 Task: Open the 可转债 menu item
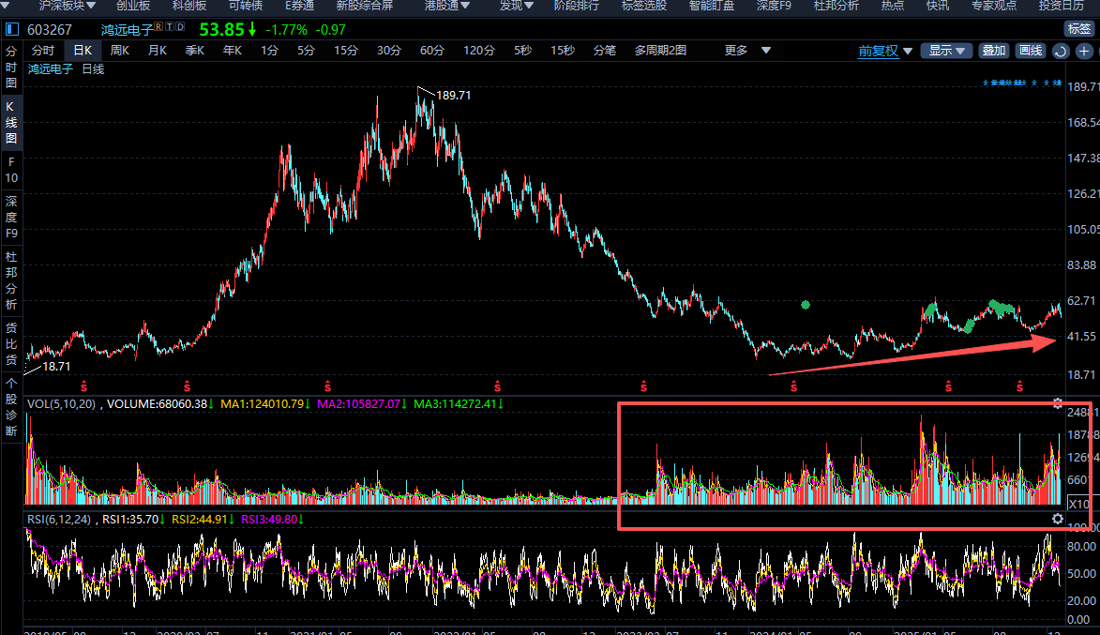246,6
